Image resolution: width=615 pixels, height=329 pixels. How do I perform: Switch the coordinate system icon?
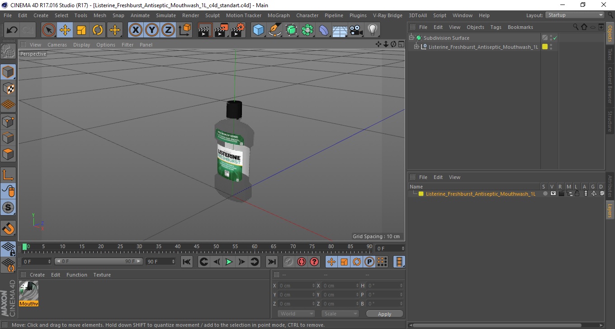pyautogui.click(x=184, y=30)
